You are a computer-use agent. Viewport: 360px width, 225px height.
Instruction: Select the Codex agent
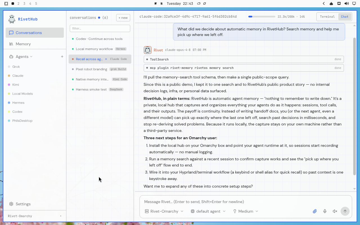[17, 112]
